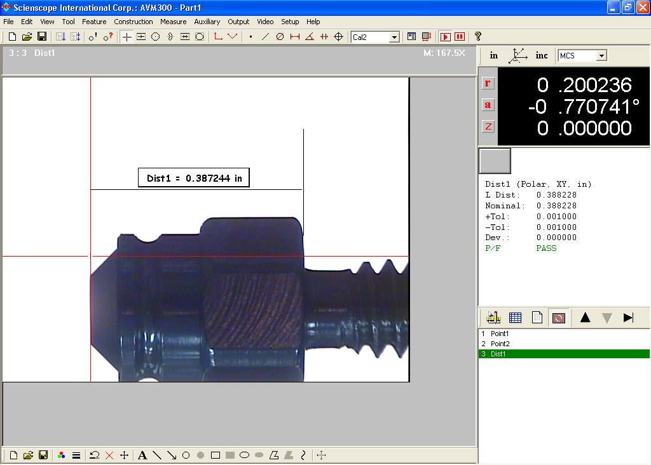Select the hollow ellipse annotation tool
Image resolution: width=651 pixels, height=465 pixels.
coord(245,455)
